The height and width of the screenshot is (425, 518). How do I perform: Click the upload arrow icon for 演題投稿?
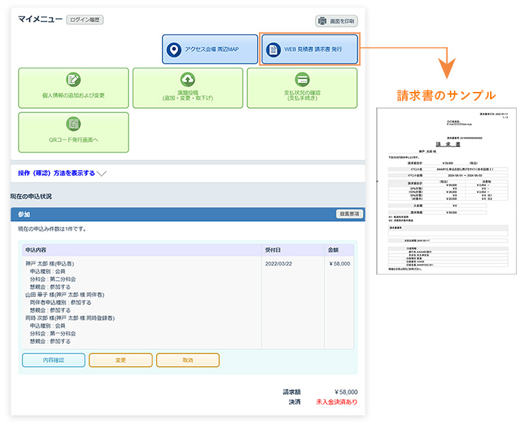(187, 80)
